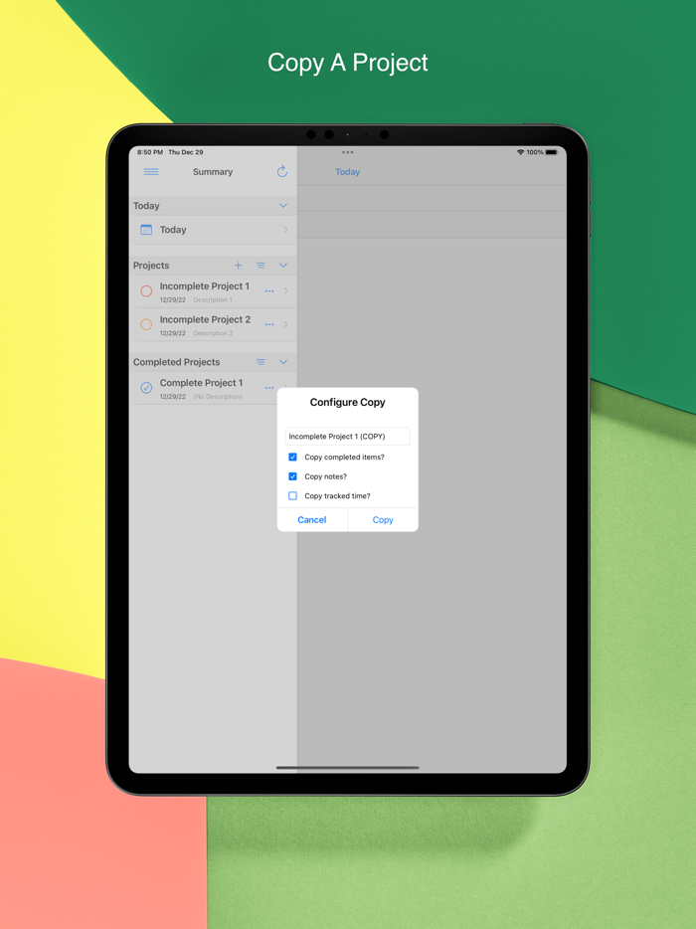This screenshot has width=696, height=929.
Task: Click the Projects section header label
Action: coord(151,266)
